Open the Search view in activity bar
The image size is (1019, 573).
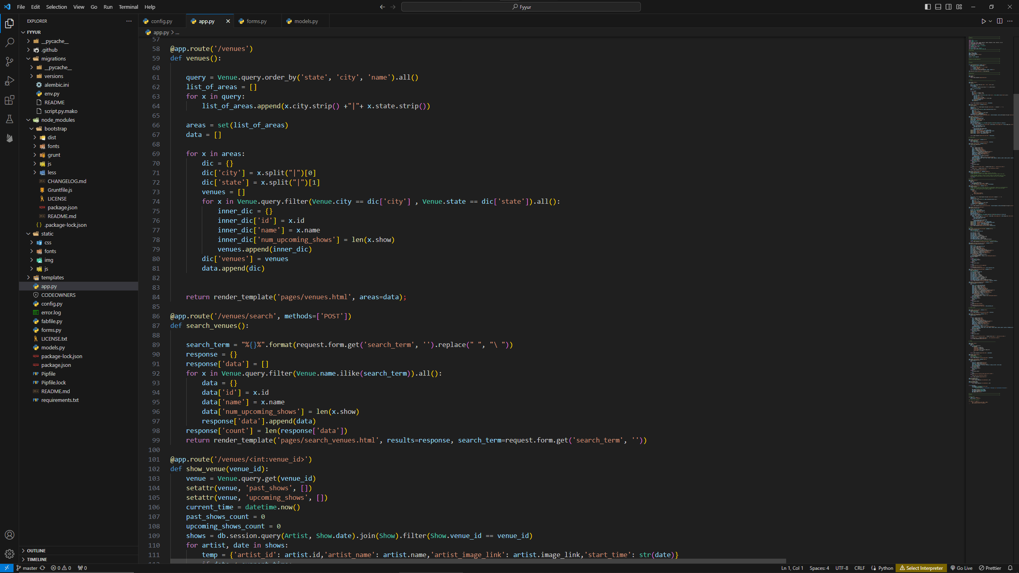click(10, 43)
